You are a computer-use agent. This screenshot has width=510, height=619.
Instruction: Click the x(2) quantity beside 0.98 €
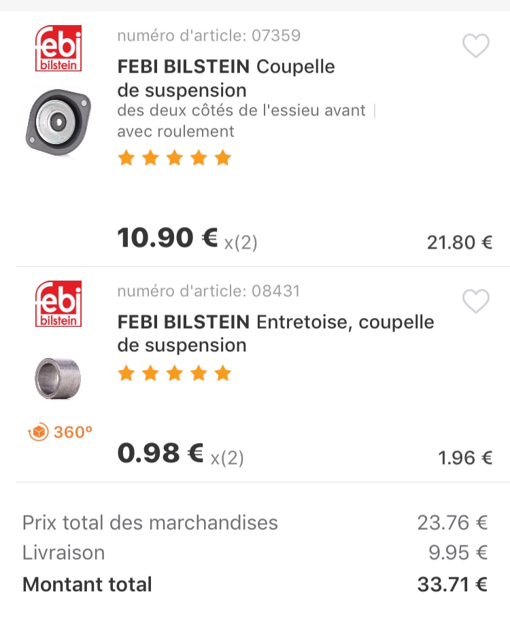point(227,457)
